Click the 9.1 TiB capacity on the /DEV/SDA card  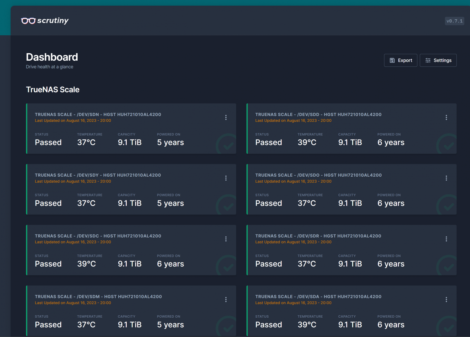350,325
